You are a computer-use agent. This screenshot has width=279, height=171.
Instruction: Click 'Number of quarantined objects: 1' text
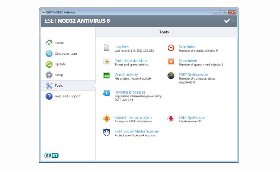point(201,65)
